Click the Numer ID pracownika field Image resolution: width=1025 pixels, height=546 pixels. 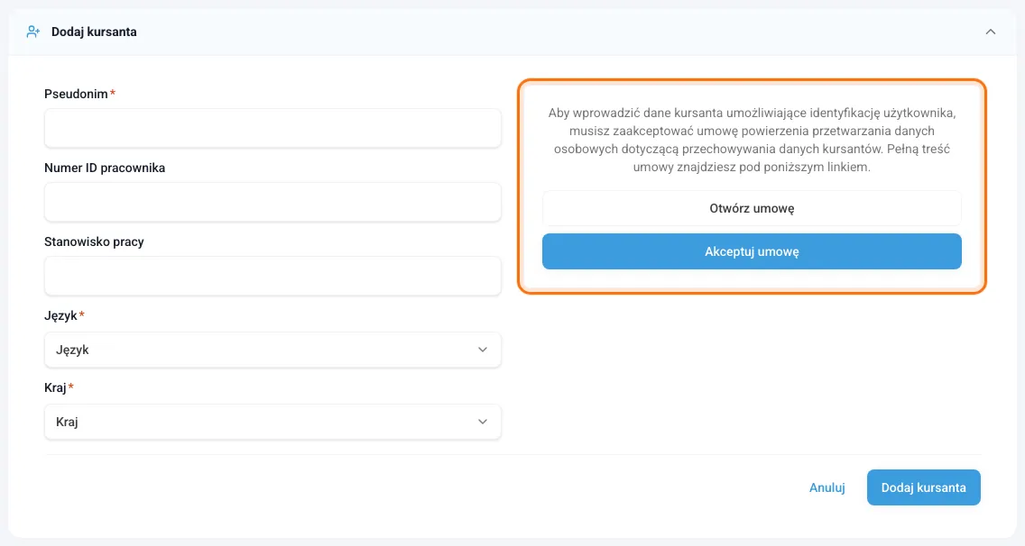[x=272, y=202]
